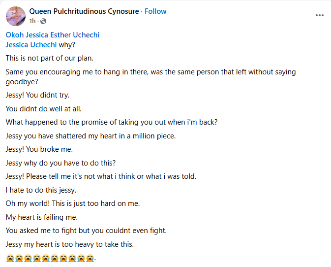Click the sentence about the promise of taking out

(112, 122)
